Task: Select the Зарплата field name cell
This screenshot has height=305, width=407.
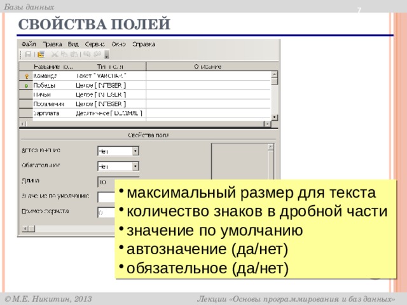Action: [53, 113]
